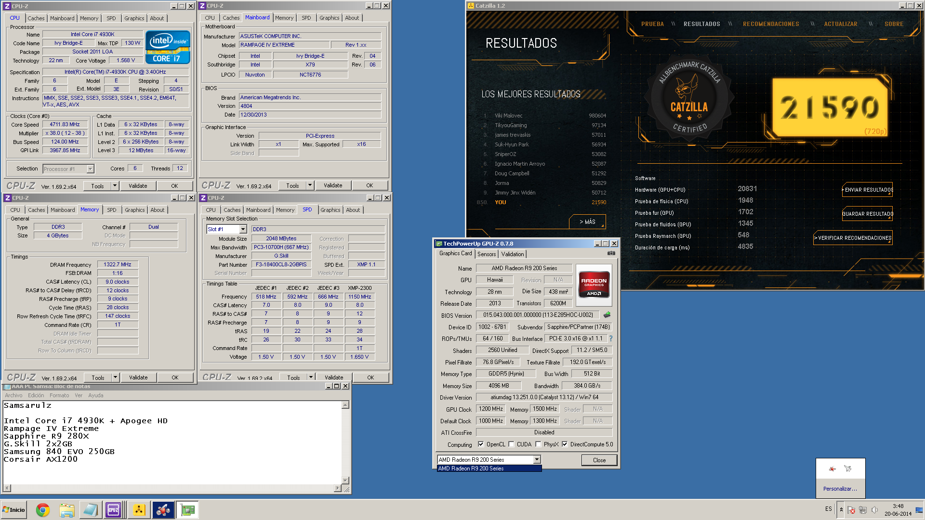The width and height of the screenshot is (925, 520).
Task: Click Notepad vertical scrollbar down arrow
Action: click(x=345, y=480)
